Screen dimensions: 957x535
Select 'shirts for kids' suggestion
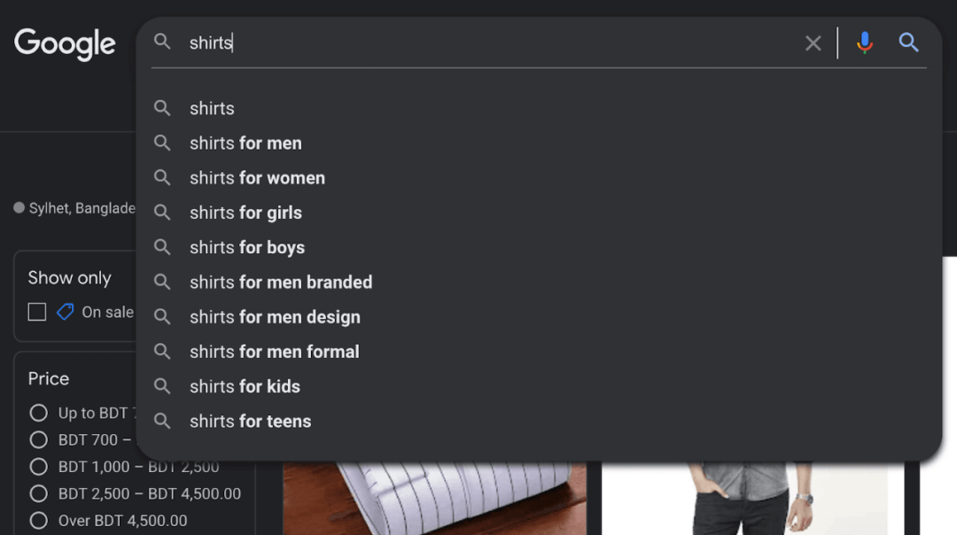pos(245,386)
